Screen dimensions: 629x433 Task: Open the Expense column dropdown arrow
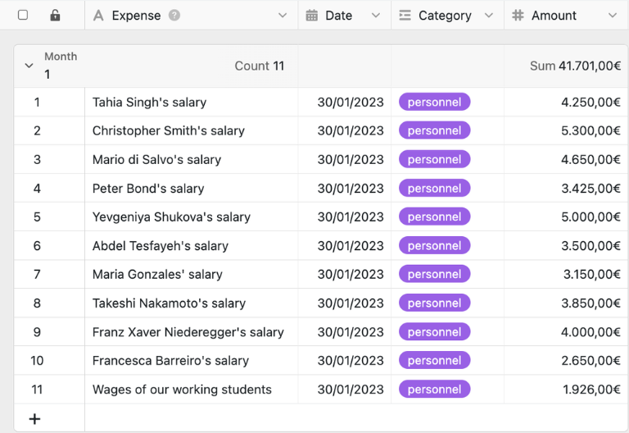point(283,16)
